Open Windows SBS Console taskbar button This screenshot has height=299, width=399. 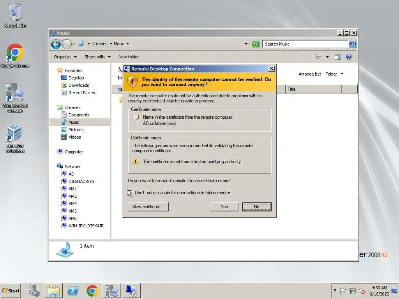point(112,291)
